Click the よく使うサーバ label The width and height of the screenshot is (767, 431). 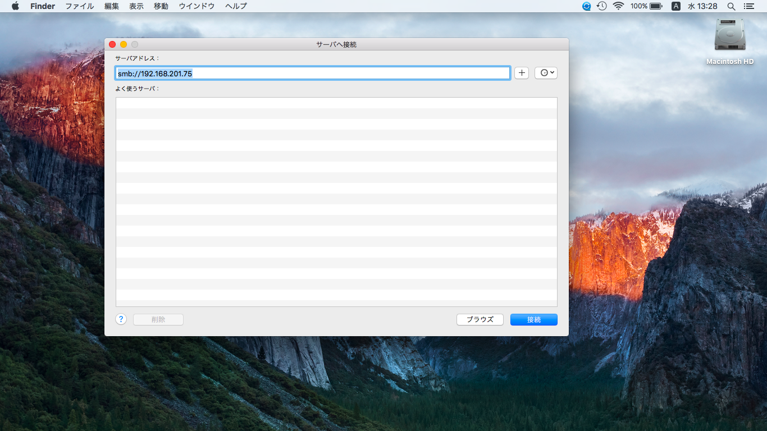tap(138, 88)
